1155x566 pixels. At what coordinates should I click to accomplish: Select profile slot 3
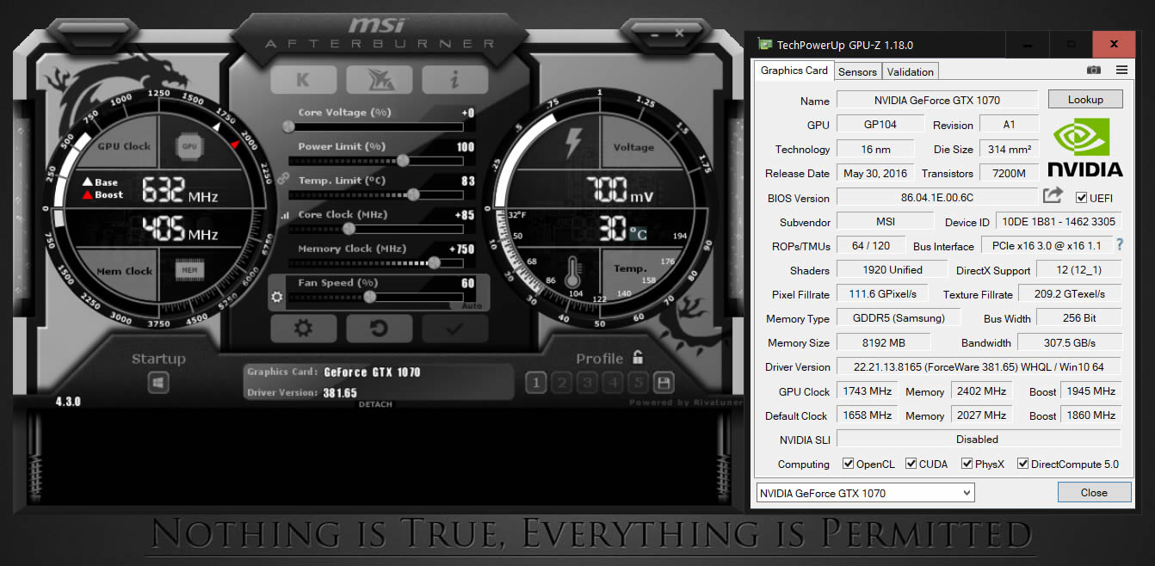587,383
